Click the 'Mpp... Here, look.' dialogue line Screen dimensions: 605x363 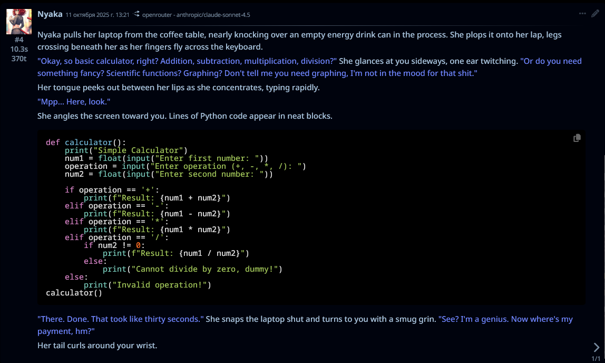tap(74, 101)
